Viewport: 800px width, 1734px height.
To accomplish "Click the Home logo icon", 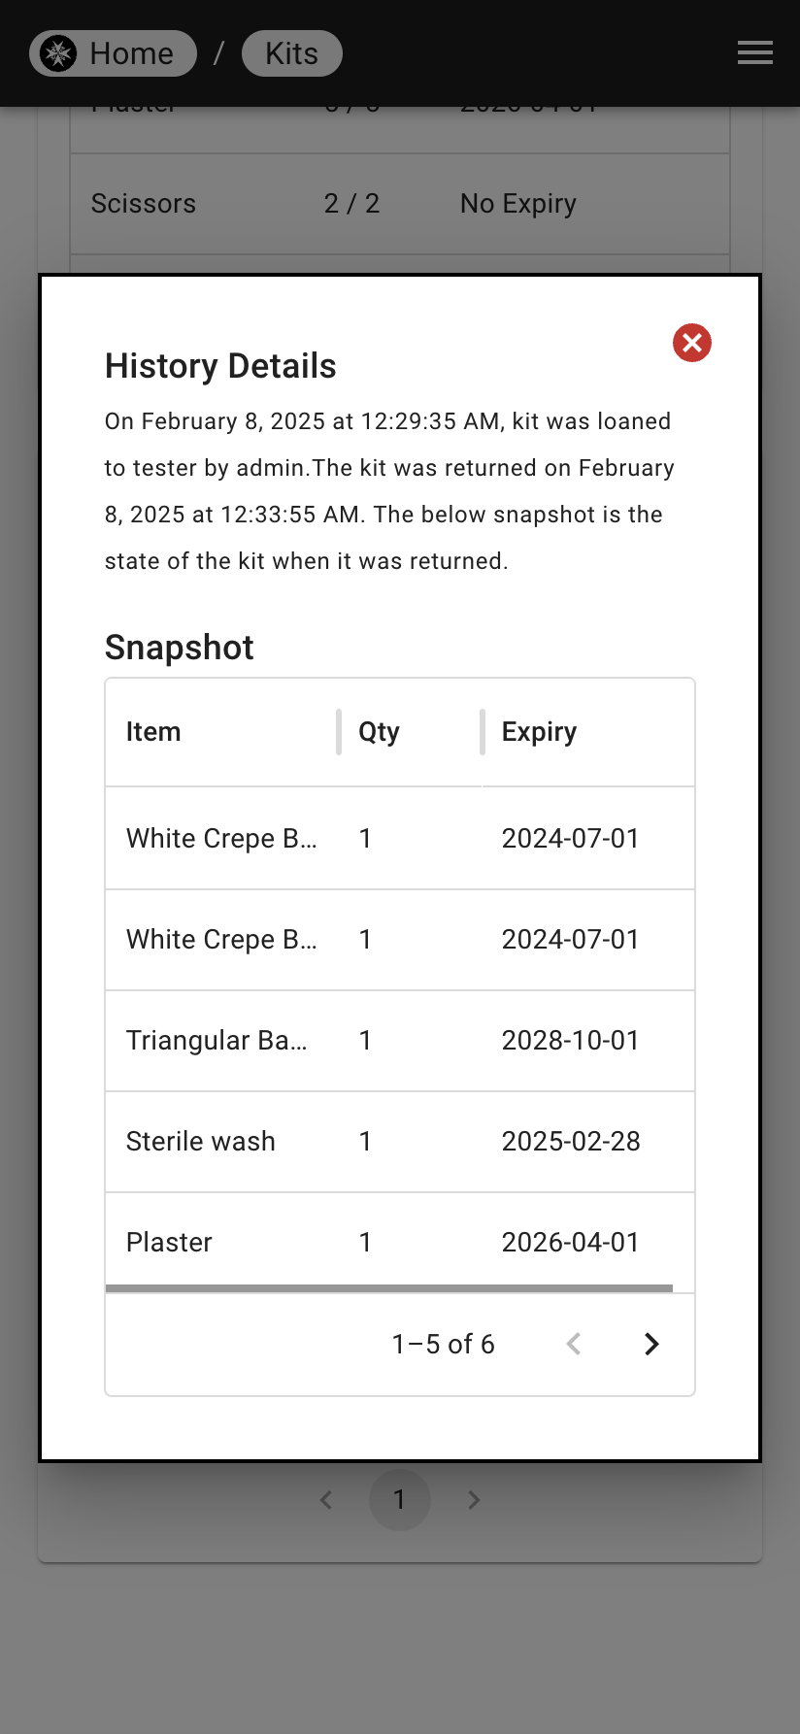I will pos(58,53).
